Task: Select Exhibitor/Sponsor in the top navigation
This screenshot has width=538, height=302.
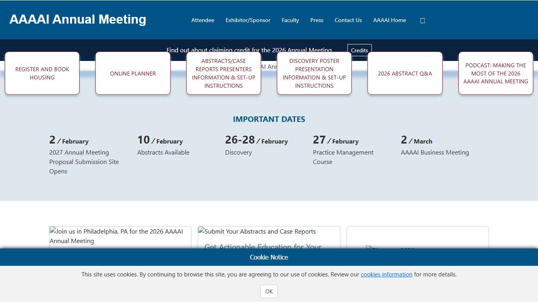Action: 248,20
